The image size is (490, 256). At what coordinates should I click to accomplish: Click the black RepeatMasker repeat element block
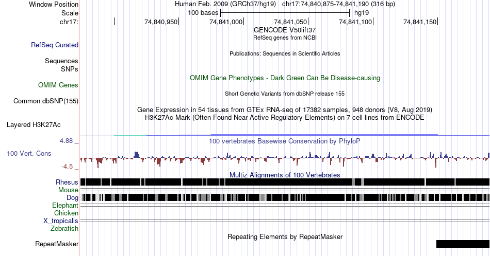[463, 244]
